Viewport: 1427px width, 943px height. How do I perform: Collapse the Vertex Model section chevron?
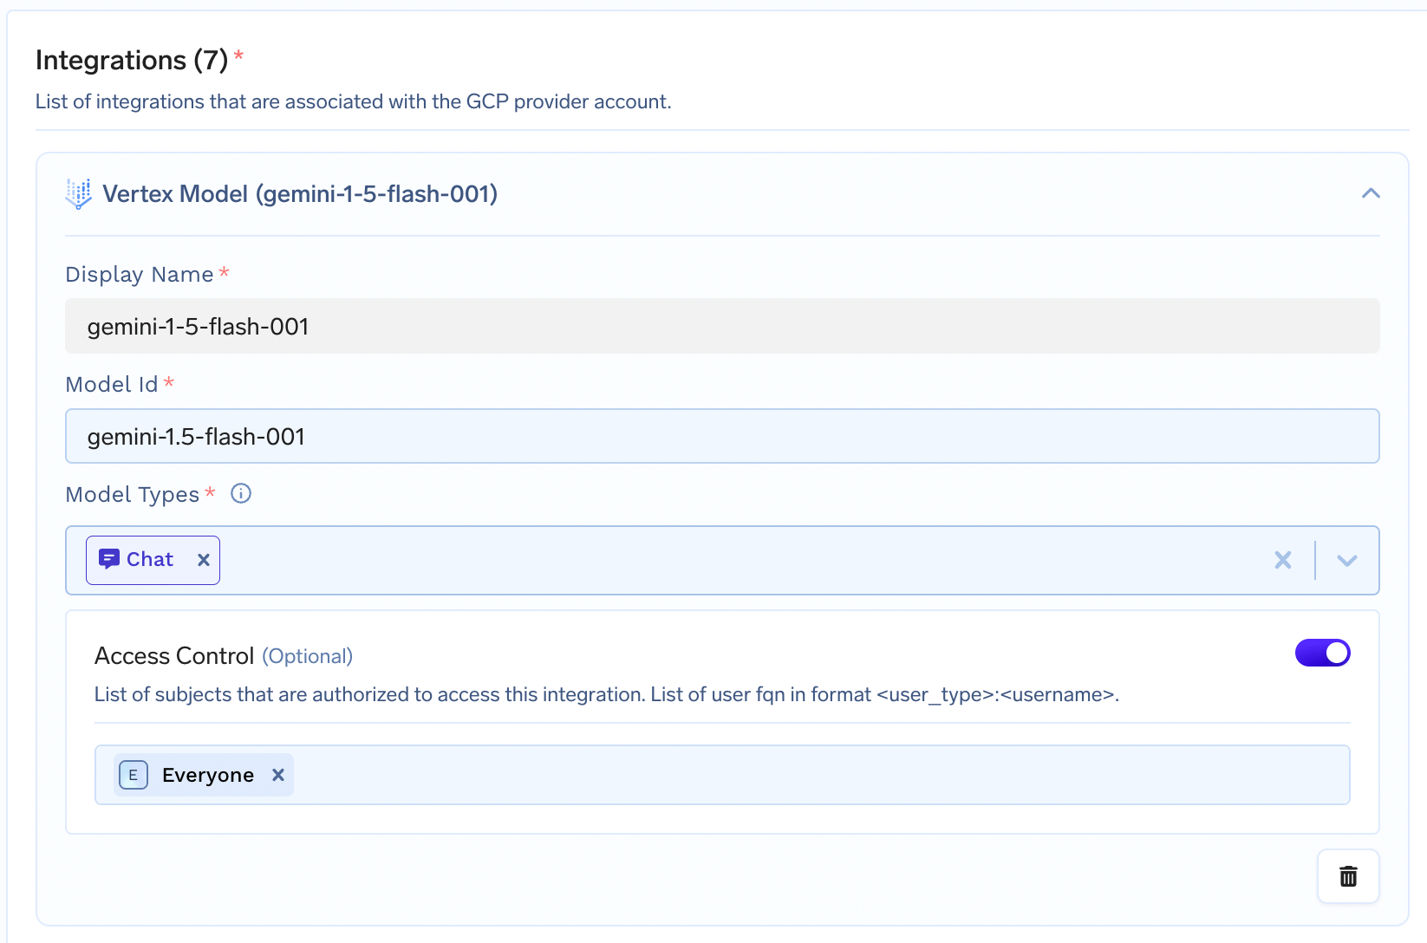coord(1370,193)
